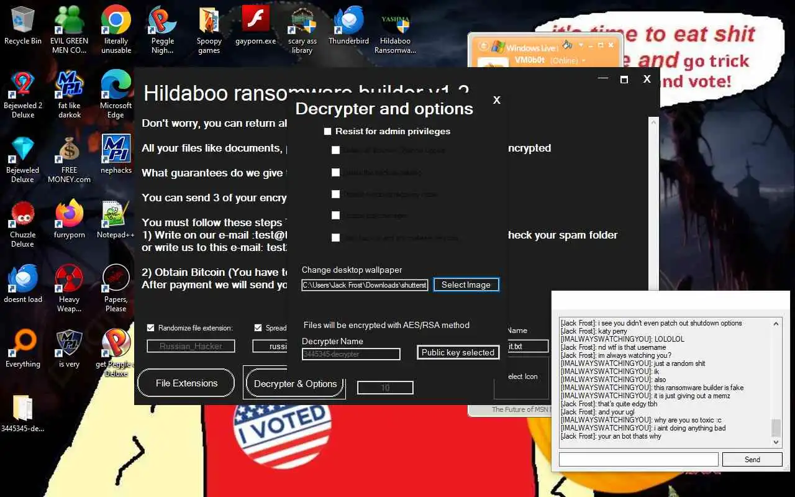Open the Microsoft Edge desktop icon
The width and height of the screenshot is (795, 497).
point(116,94)
